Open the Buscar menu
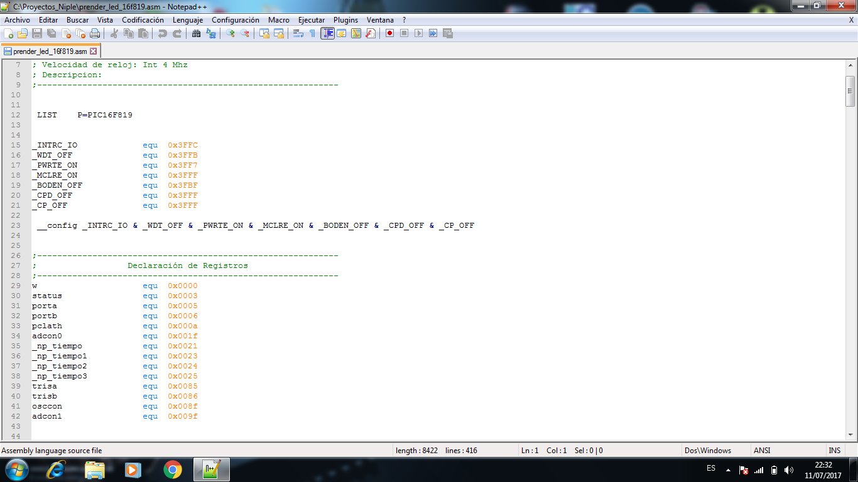The width and height of the screenshot is (858, 482). pyautogui.click(x=78, y=20)
